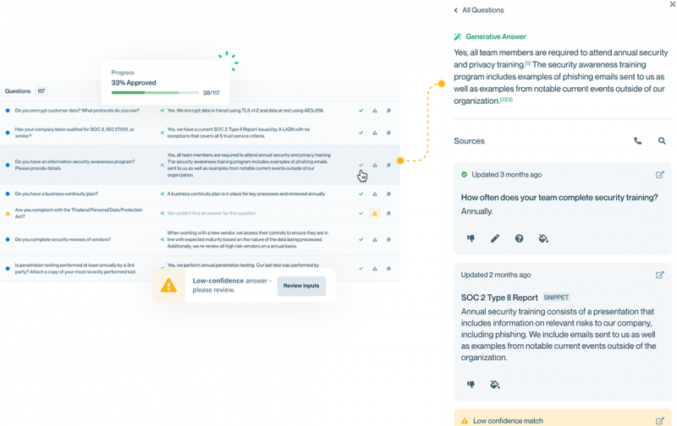Click the orange warning flag on the Thailand row
This screenshot has width=677, height=426.
pyautogui.click(x=375, y=213)
